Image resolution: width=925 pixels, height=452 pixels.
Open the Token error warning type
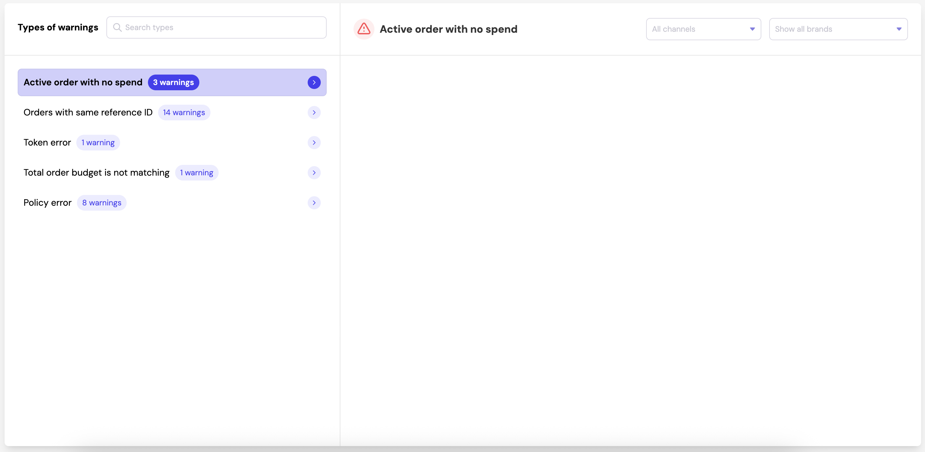(x=47, y=142)
